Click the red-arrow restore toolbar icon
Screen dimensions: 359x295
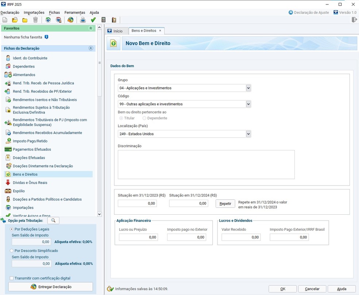pos(59,20)
